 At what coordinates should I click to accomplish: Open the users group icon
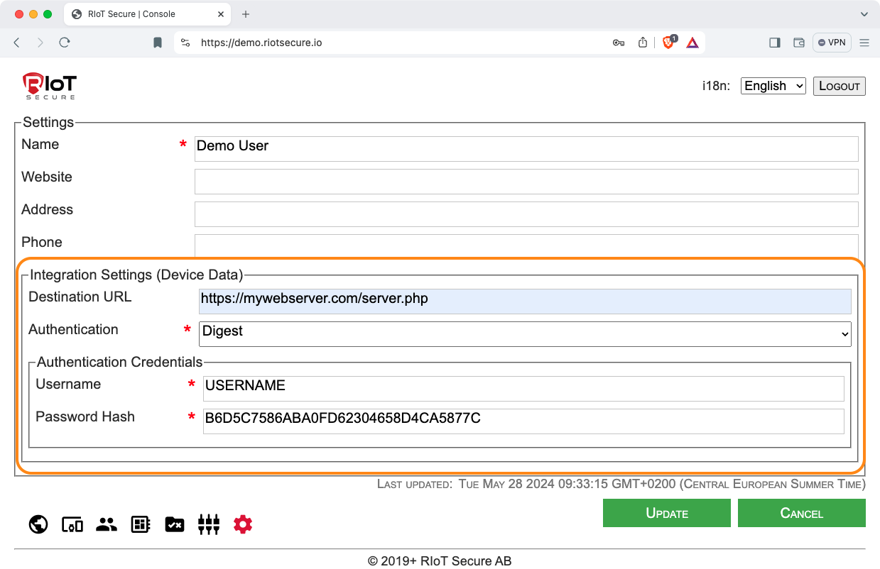tap(107, 524)
